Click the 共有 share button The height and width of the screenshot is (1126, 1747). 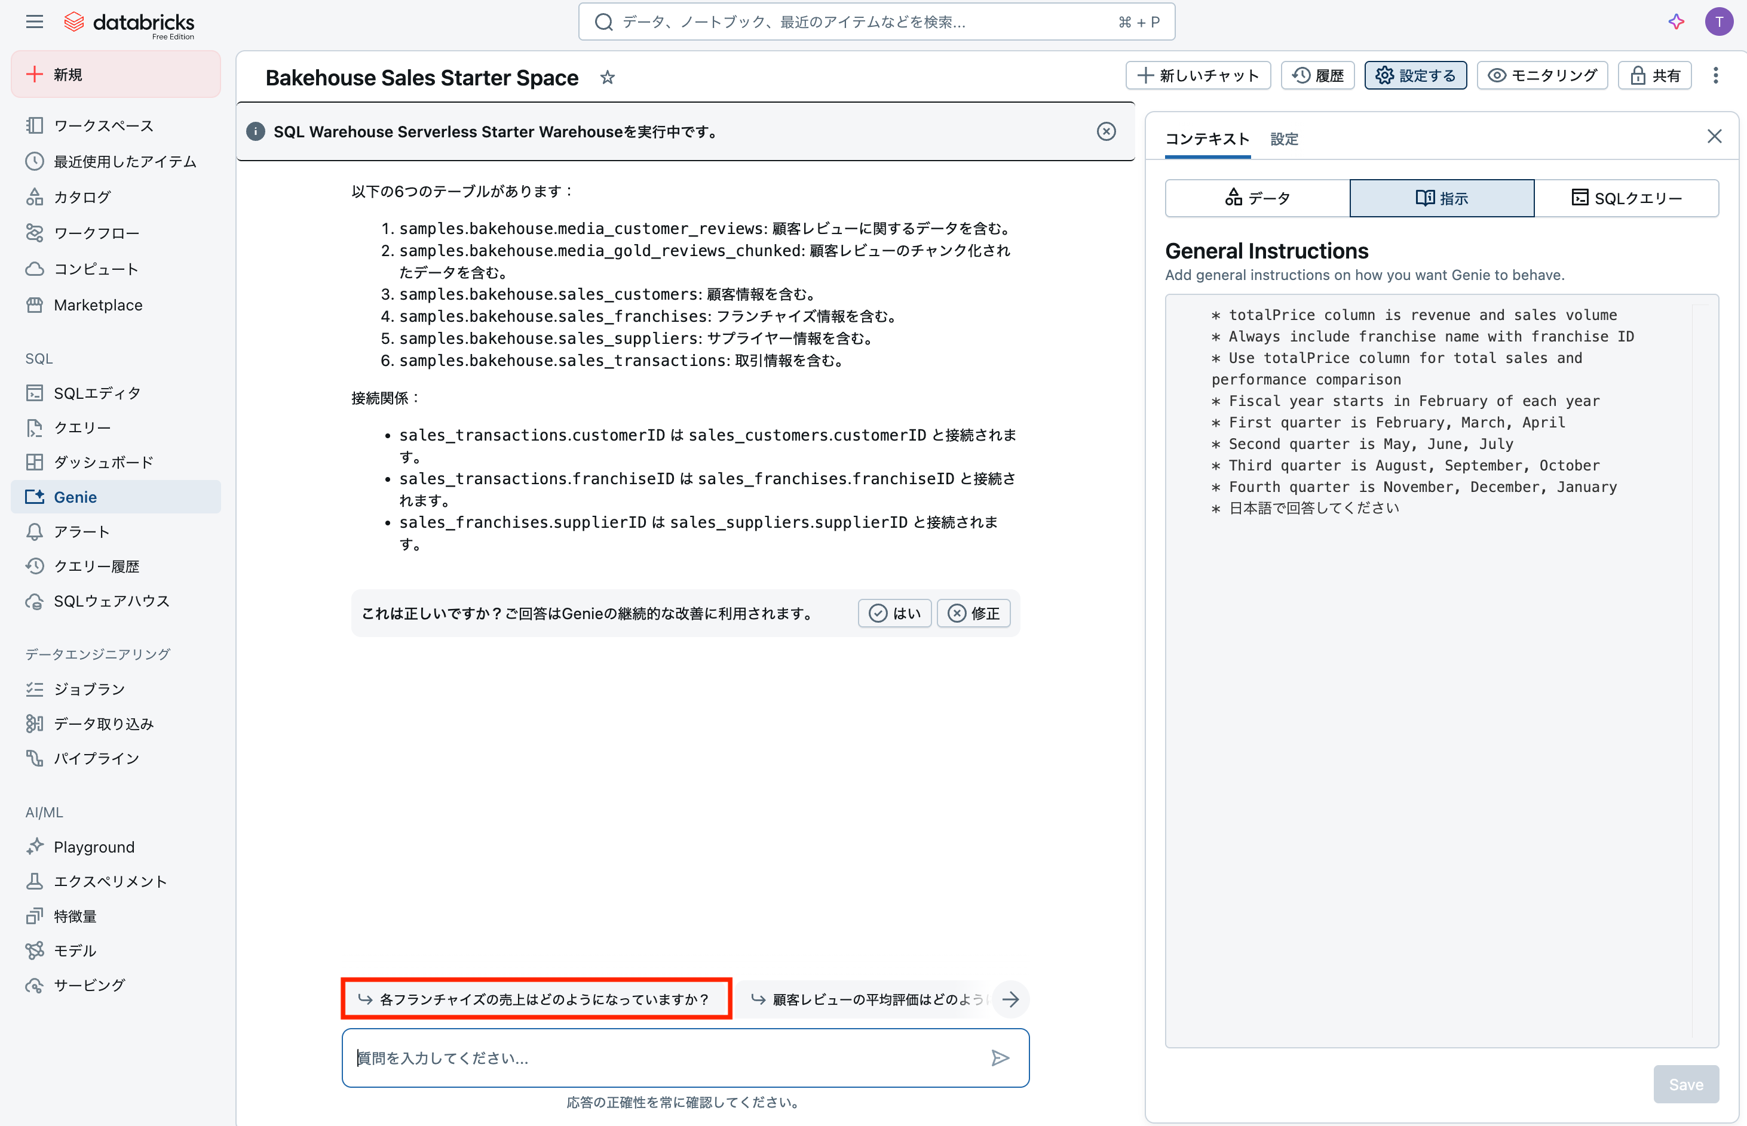1655,75
